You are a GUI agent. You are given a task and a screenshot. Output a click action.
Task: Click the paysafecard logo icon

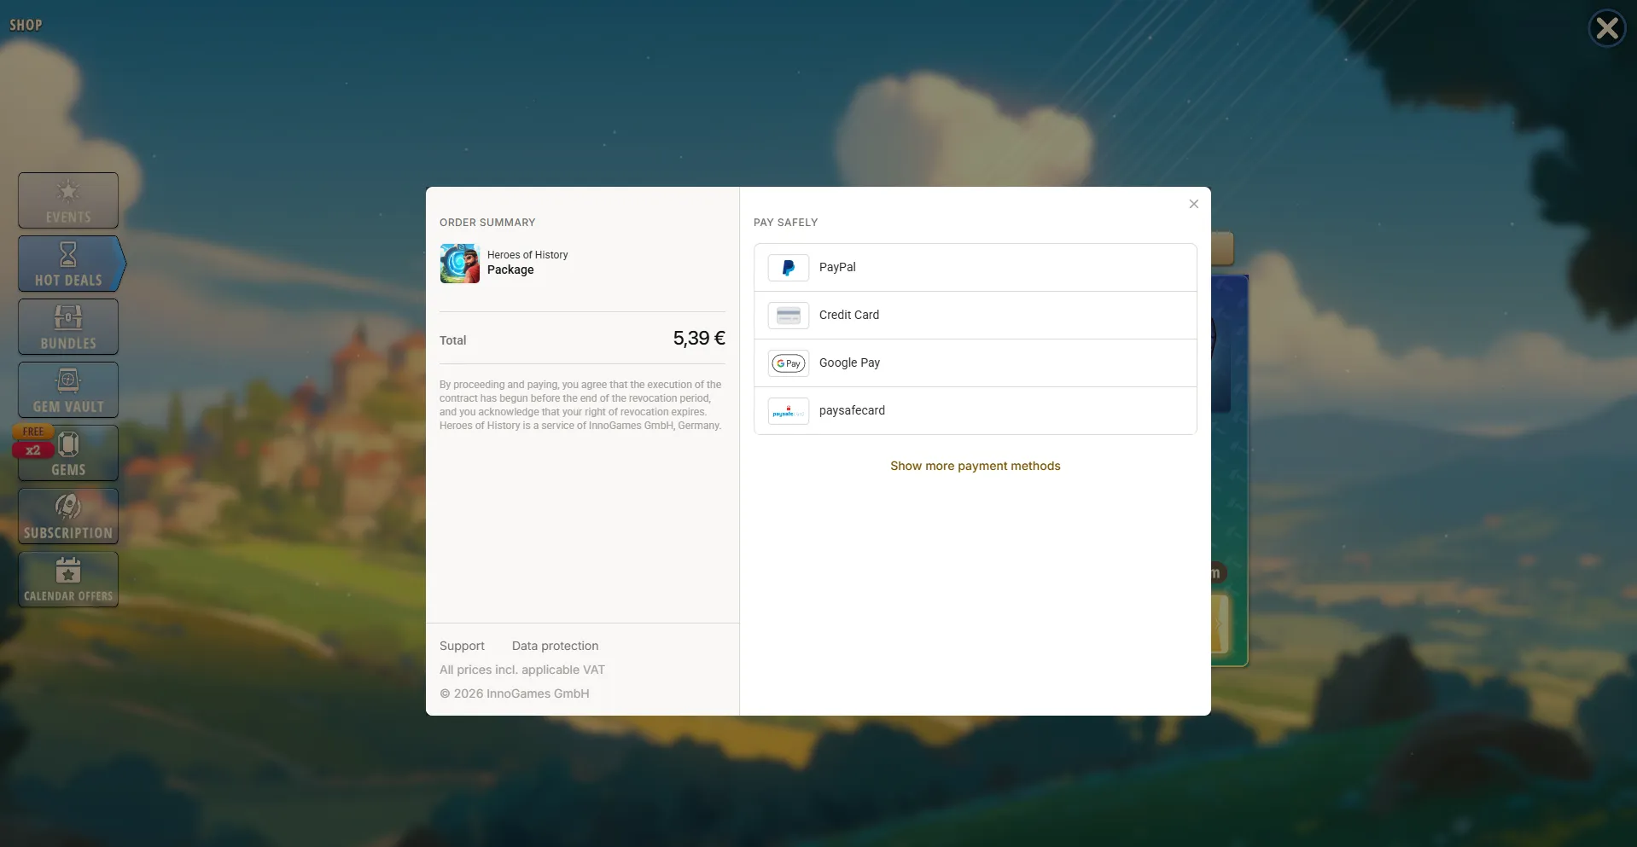pyautogui.click(x=789, y=411)
